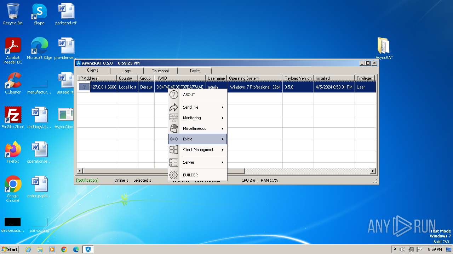This screenshot has width=453, height=254.
Task: Open Recycle Bin desktop icon
Action: click(13, 14)
